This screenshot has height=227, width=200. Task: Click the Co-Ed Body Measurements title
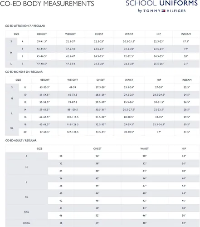(x=47, y=4)
